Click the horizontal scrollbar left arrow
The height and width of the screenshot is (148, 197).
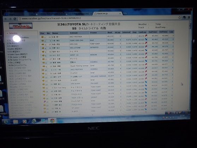click(11, 117)
